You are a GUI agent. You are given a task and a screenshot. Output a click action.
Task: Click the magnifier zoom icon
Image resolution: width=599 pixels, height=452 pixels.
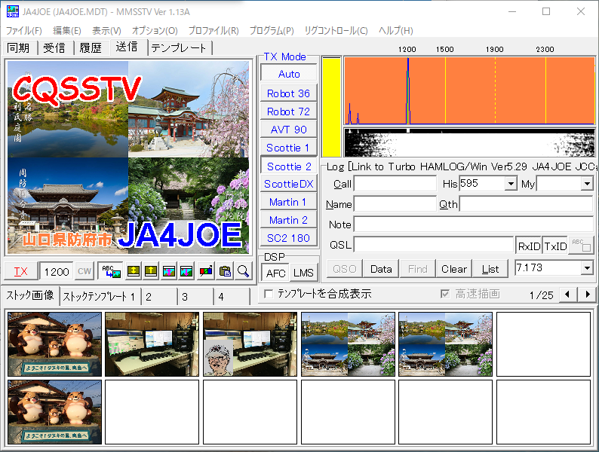(x=243, y=271)
